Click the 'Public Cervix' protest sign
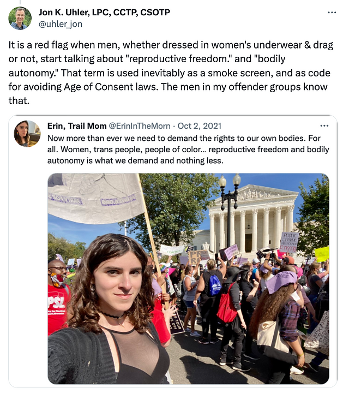The height and width of the screenshot is (394, 343). 290,242
